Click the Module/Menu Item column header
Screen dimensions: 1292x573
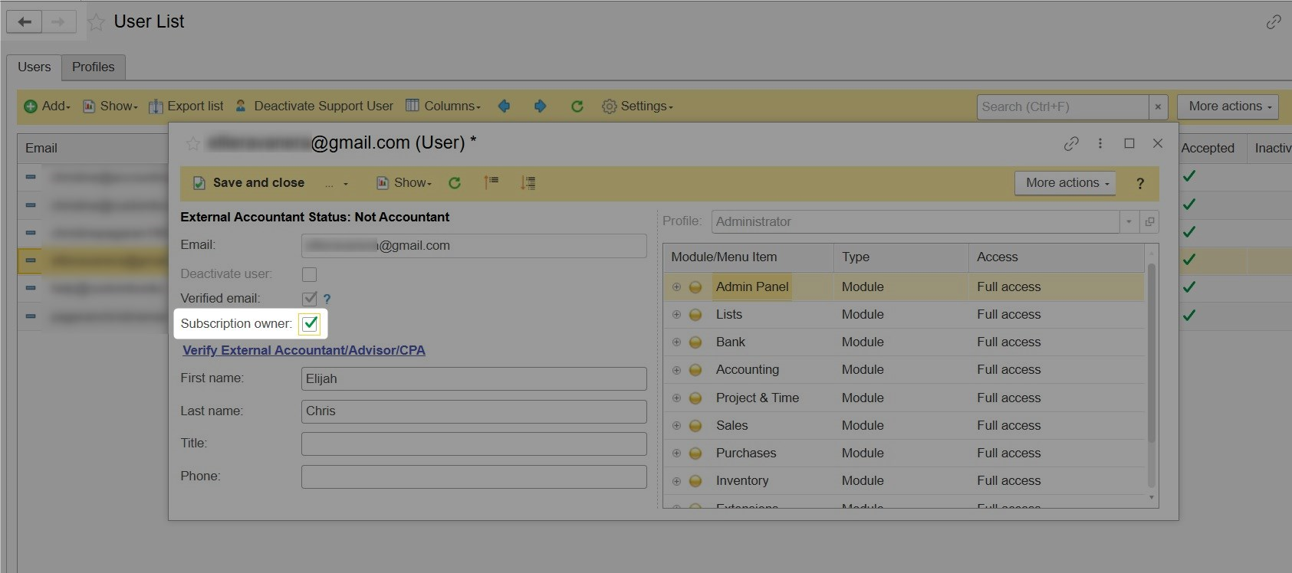[x=748, y=257]
